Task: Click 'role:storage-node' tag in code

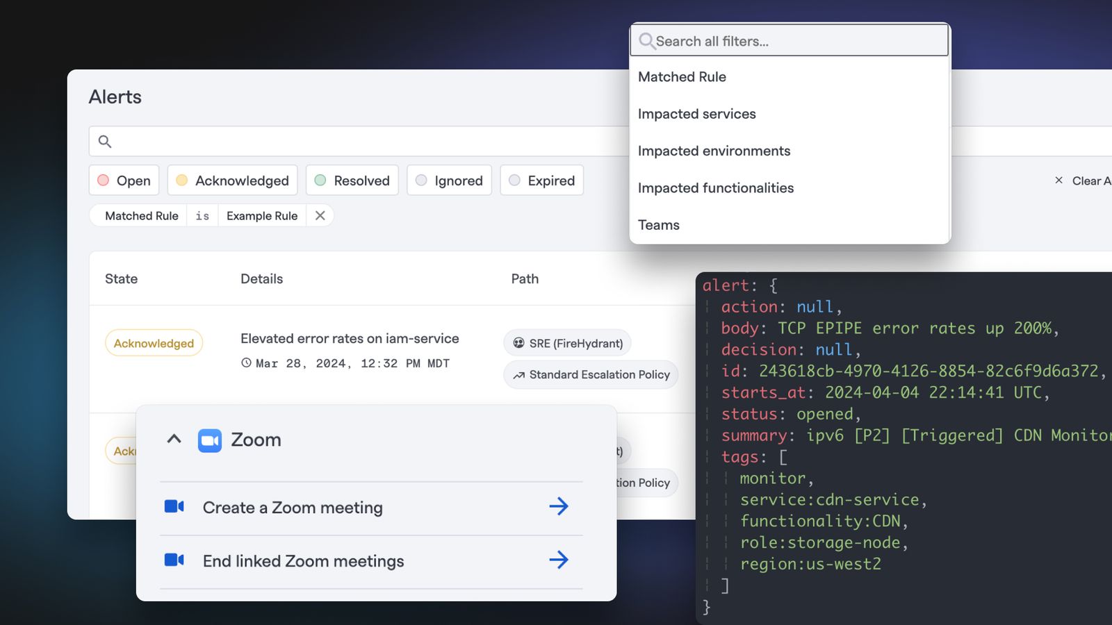Action: 824,542
